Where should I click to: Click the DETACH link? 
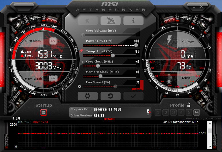tap(109, 119)
